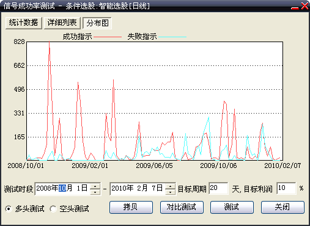Select the 多头测试 radio button
Screen dimensions: 310x226
coord(9,209)
